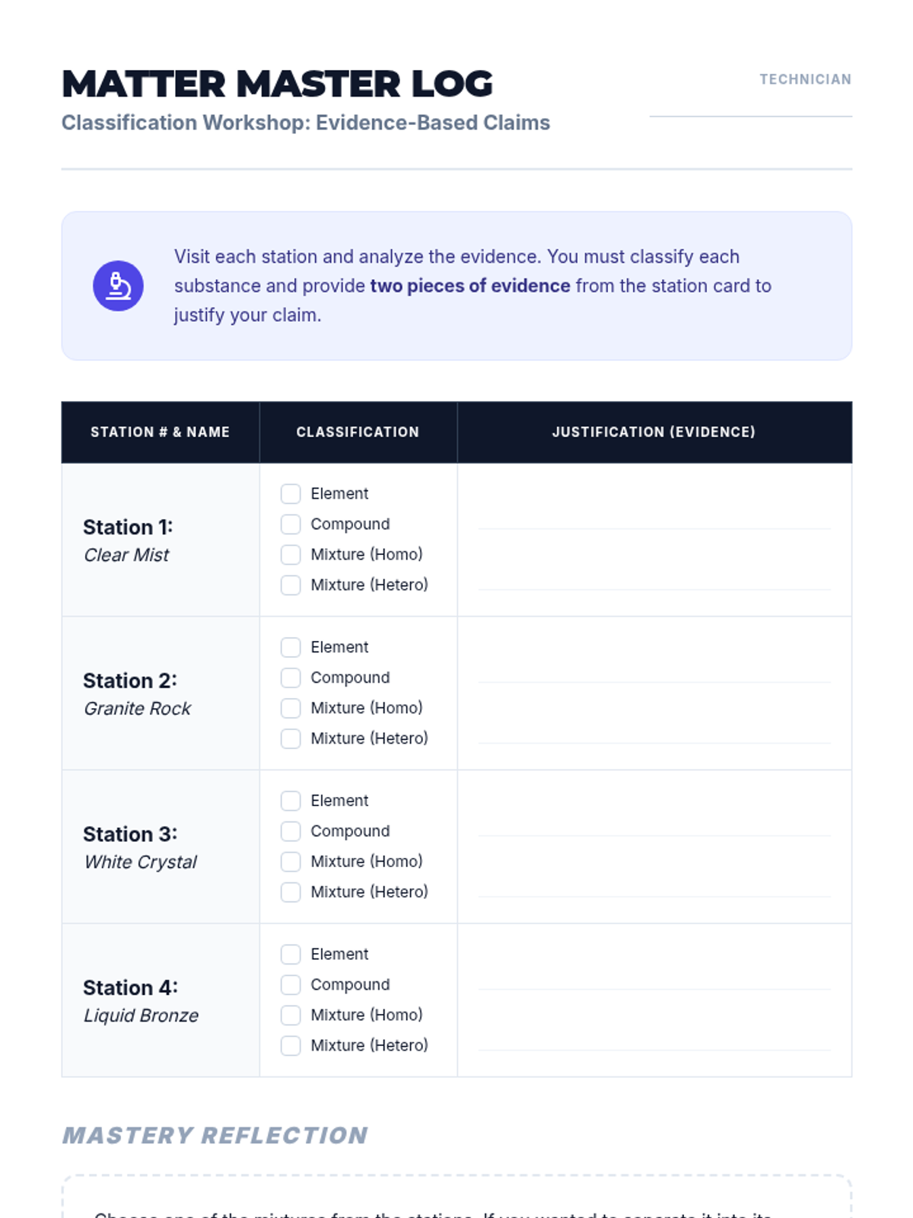Screen dimensions: 913x1218
Task: Click the microscope icon in instructions box
Action: point(118,286)
